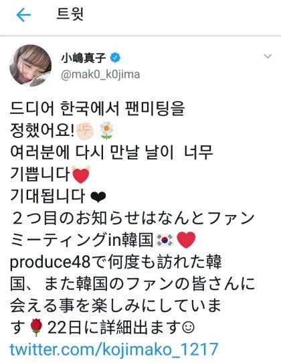Click the black heart emoji

pyautogui.click(x=98, y=198)
